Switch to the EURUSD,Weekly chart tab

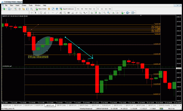[164, 105]
